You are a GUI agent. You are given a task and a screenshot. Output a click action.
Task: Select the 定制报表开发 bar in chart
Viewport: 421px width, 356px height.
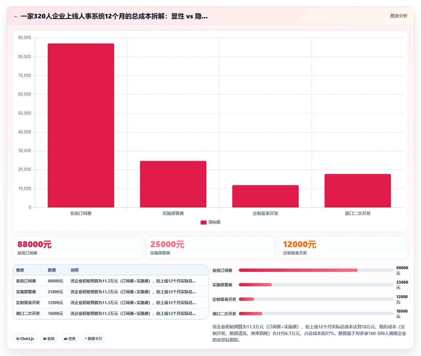click(265, 196)
